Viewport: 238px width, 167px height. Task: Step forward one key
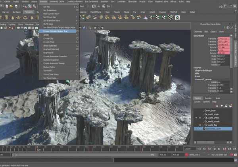click(224, 149)
